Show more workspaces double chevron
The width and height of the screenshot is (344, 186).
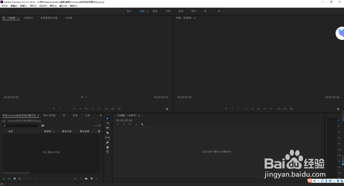click(x=218, y=11)
